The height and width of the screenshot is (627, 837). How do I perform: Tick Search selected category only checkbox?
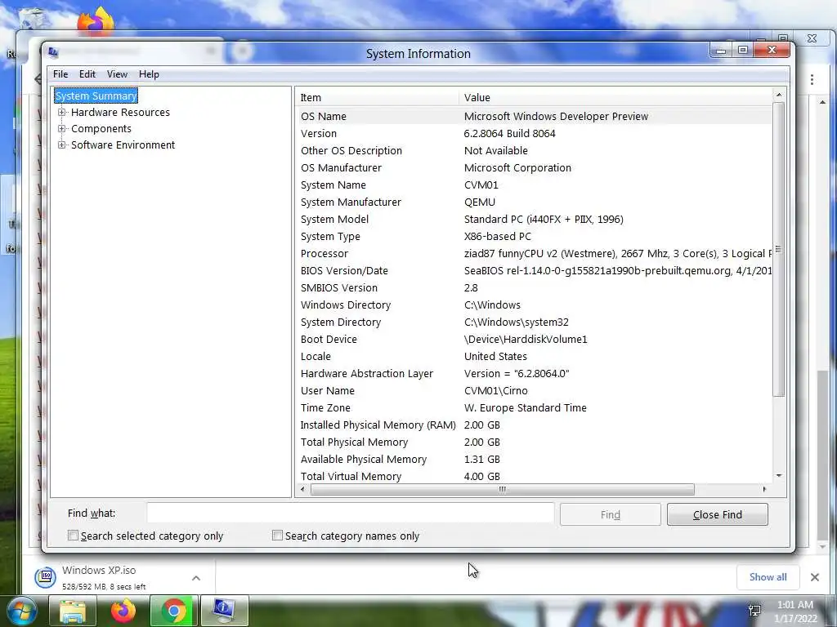pyautogui.click(x=73, y=536)
